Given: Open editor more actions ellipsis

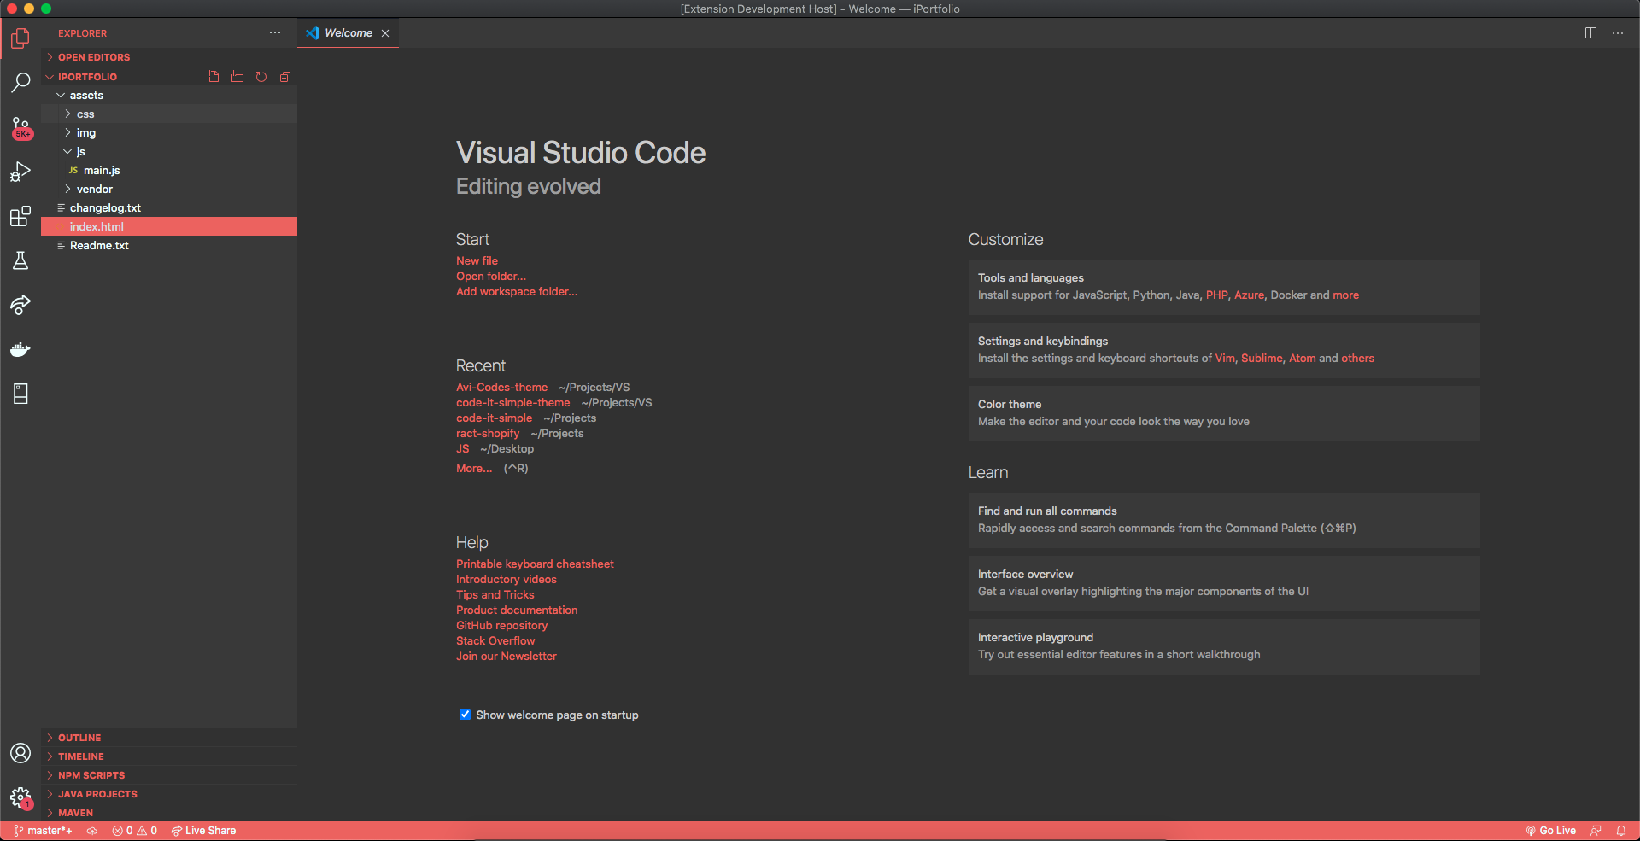Looking at the screenshot, I should (1618, 33).
